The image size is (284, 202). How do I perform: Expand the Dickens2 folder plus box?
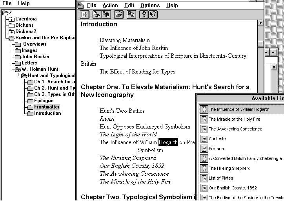coord(12,32)
